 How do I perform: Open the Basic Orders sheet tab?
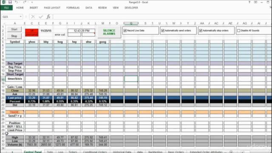[x=176, y=152]
